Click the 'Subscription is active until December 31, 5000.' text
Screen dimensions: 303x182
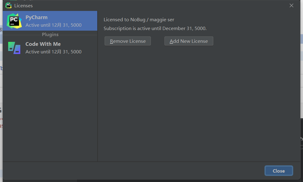(x=155, y=29)
